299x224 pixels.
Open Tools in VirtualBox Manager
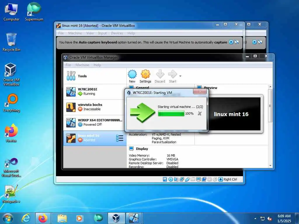point(95,76)
